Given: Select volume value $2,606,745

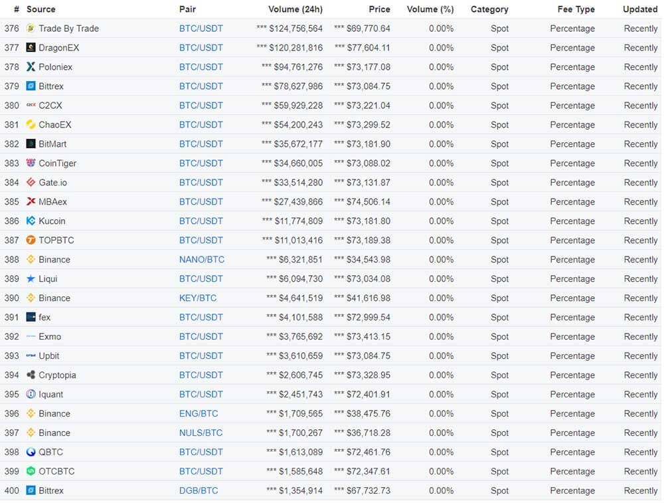Looking at the screenshot, I should pyautogui.click(x=300, y=375).
